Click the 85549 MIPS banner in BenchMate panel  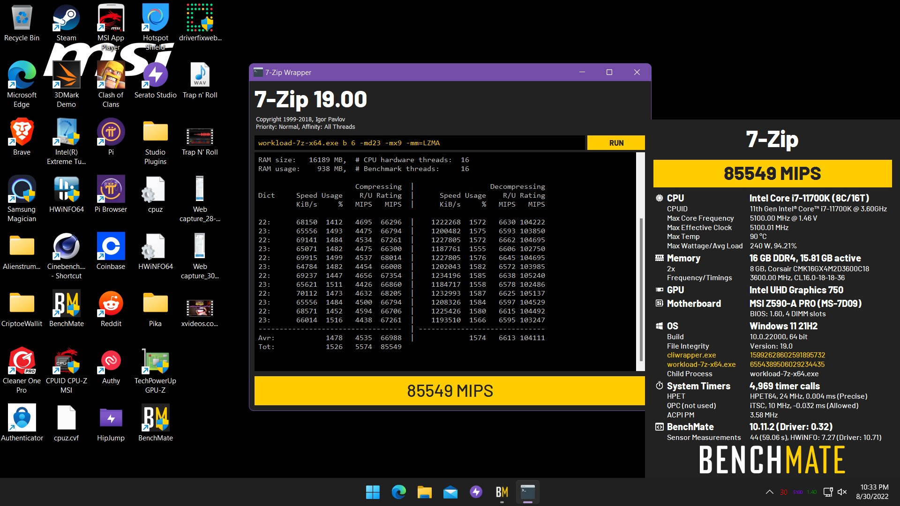coord(772,173)
